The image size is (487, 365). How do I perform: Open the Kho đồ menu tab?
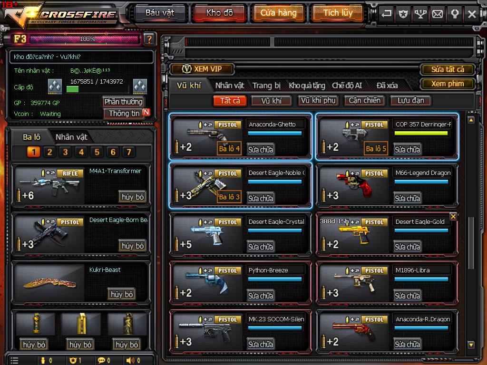(x=220, y=13)
